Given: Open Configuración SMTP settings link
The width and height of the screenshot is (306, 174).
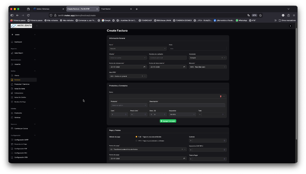Looking at the screenshot, I should click(21, 140).
